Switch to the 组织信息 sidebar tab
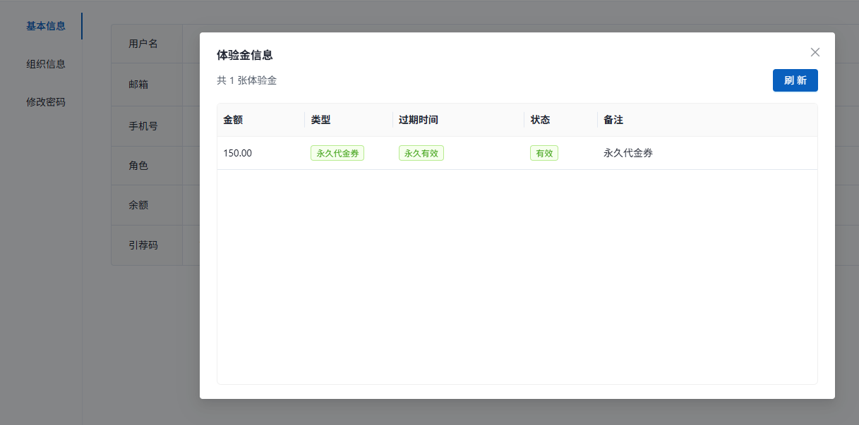The image size is (859, 425). pyautogui.click(x=46, y=64)
